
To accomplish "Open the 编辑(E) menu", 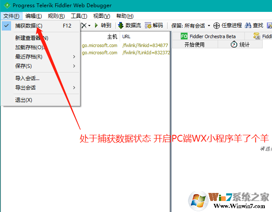I will pos(34,16).
